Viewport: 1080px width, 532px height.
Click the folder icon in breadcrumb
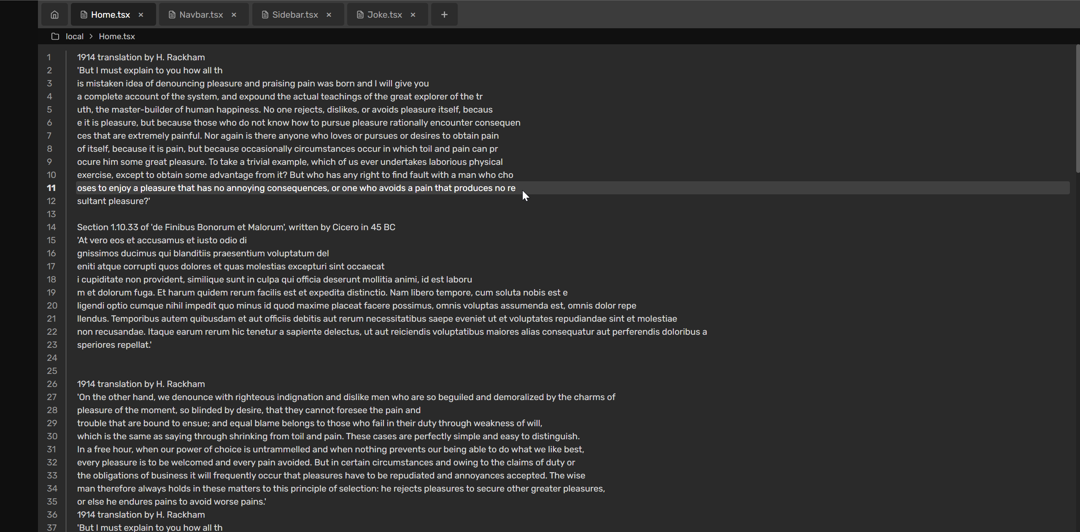click(55, 36)
